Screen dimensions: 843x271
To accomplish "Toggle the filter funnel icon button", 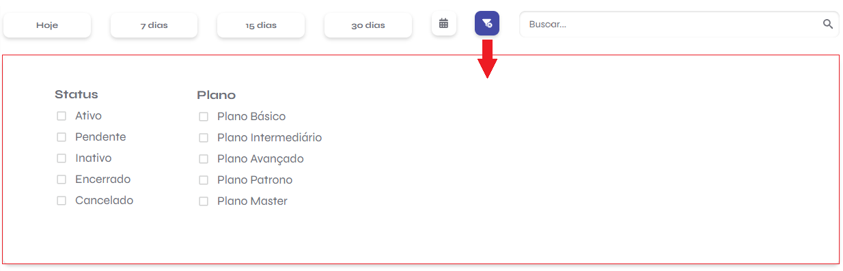I will click(487, 23).
